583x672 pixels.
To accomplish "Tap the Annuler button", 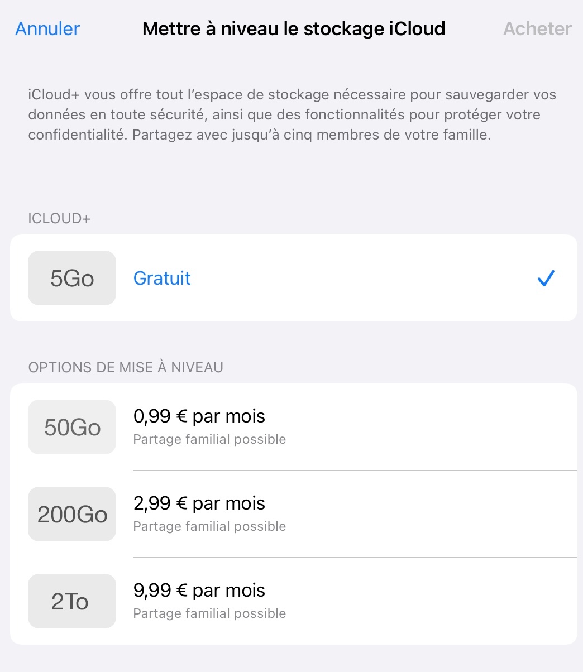I will coord(47,28).
